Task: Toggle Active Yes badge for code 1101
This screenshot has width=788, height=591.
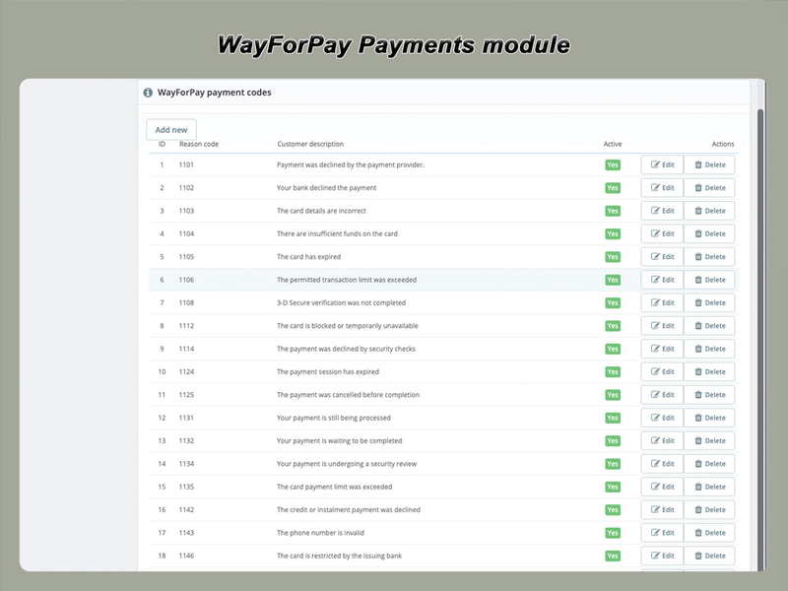Action: click(x=613, y=164)
